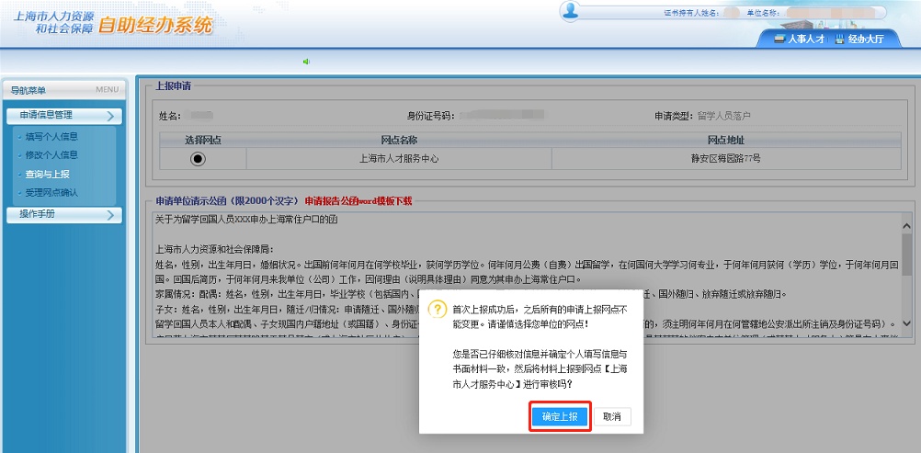This screenshot has height=453, width=921.
Task: Open 受理网点确认 in the sidebar
Action: 51,192
